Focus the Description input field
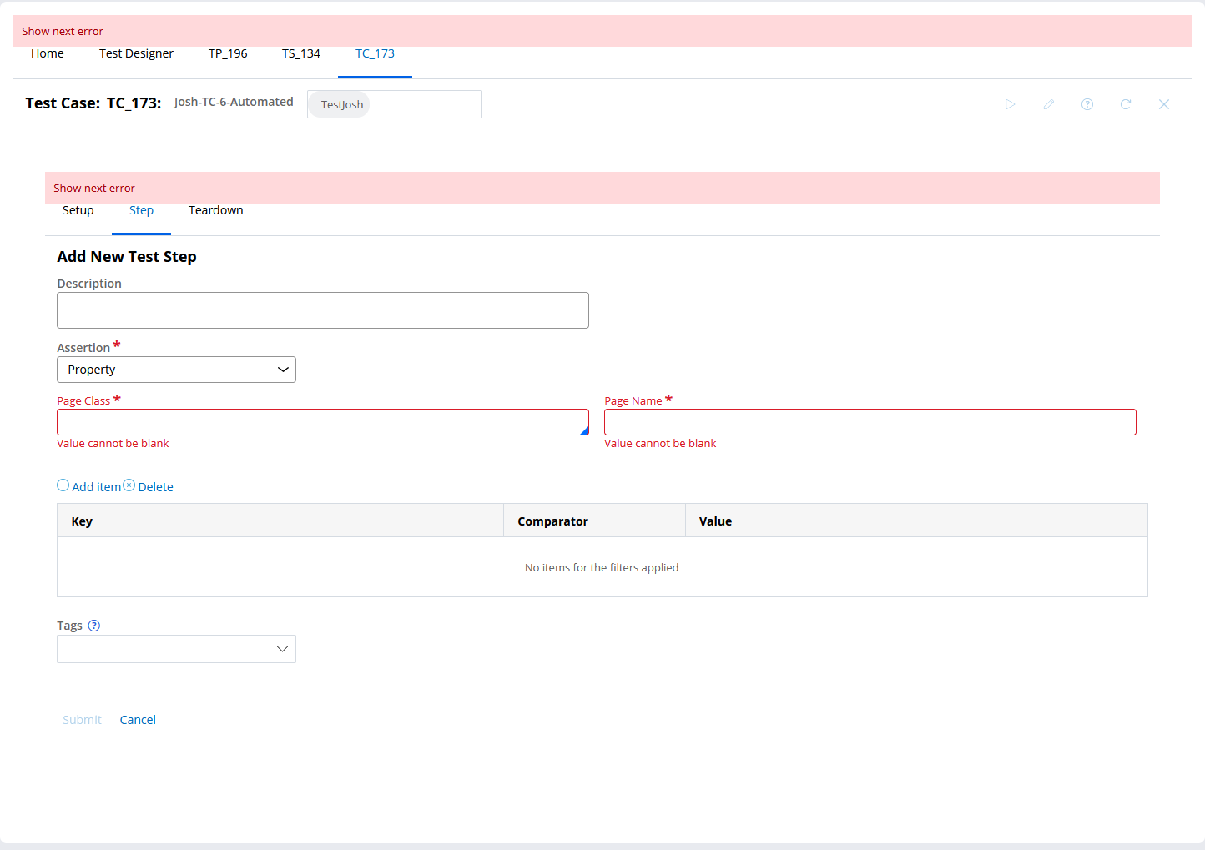 (x=323, y=310)
